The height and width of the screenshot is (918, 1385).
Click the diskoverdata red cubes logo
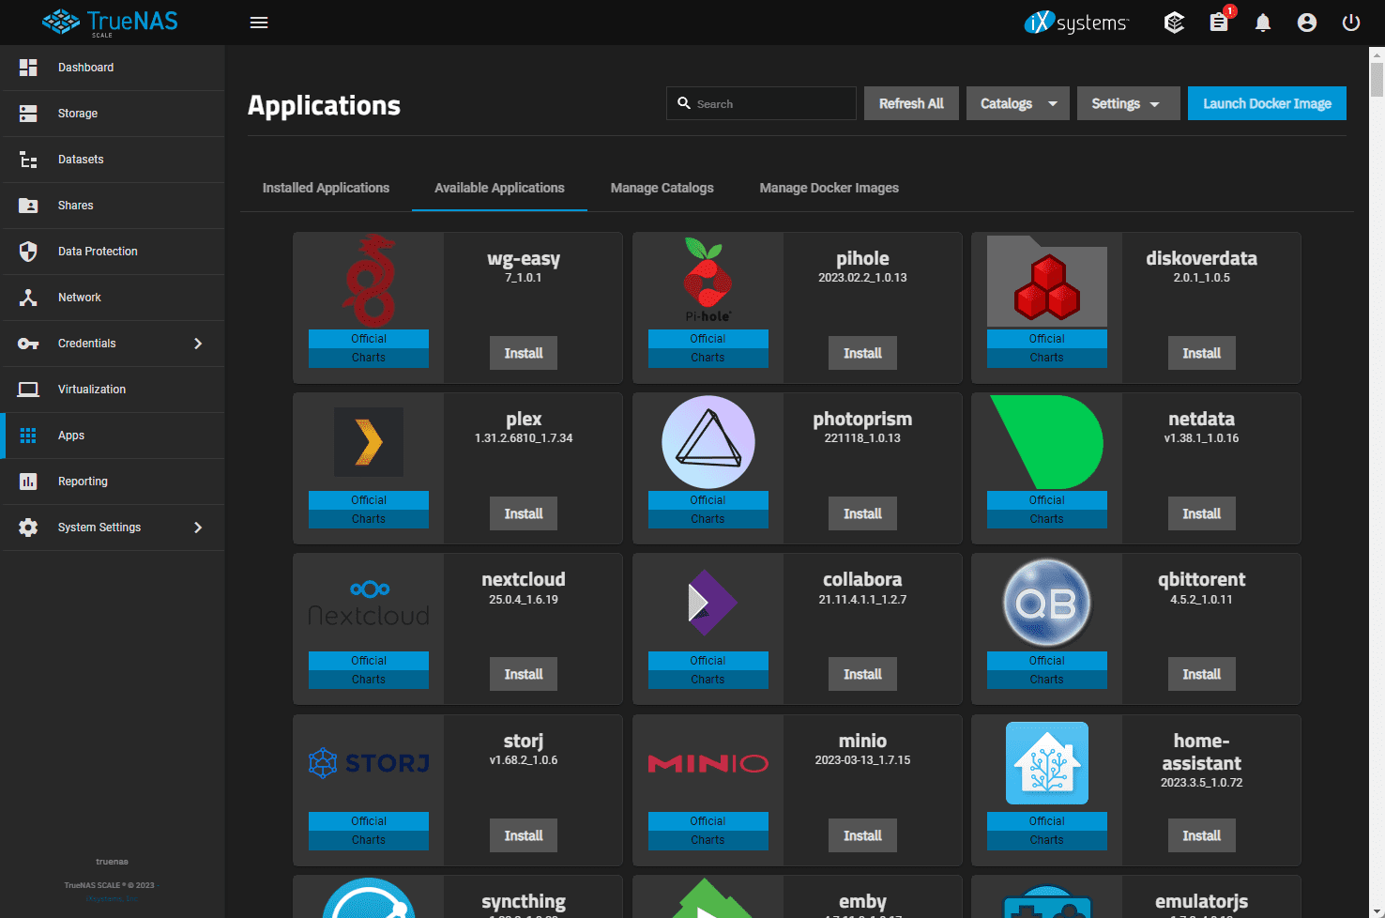(1047, 282)
